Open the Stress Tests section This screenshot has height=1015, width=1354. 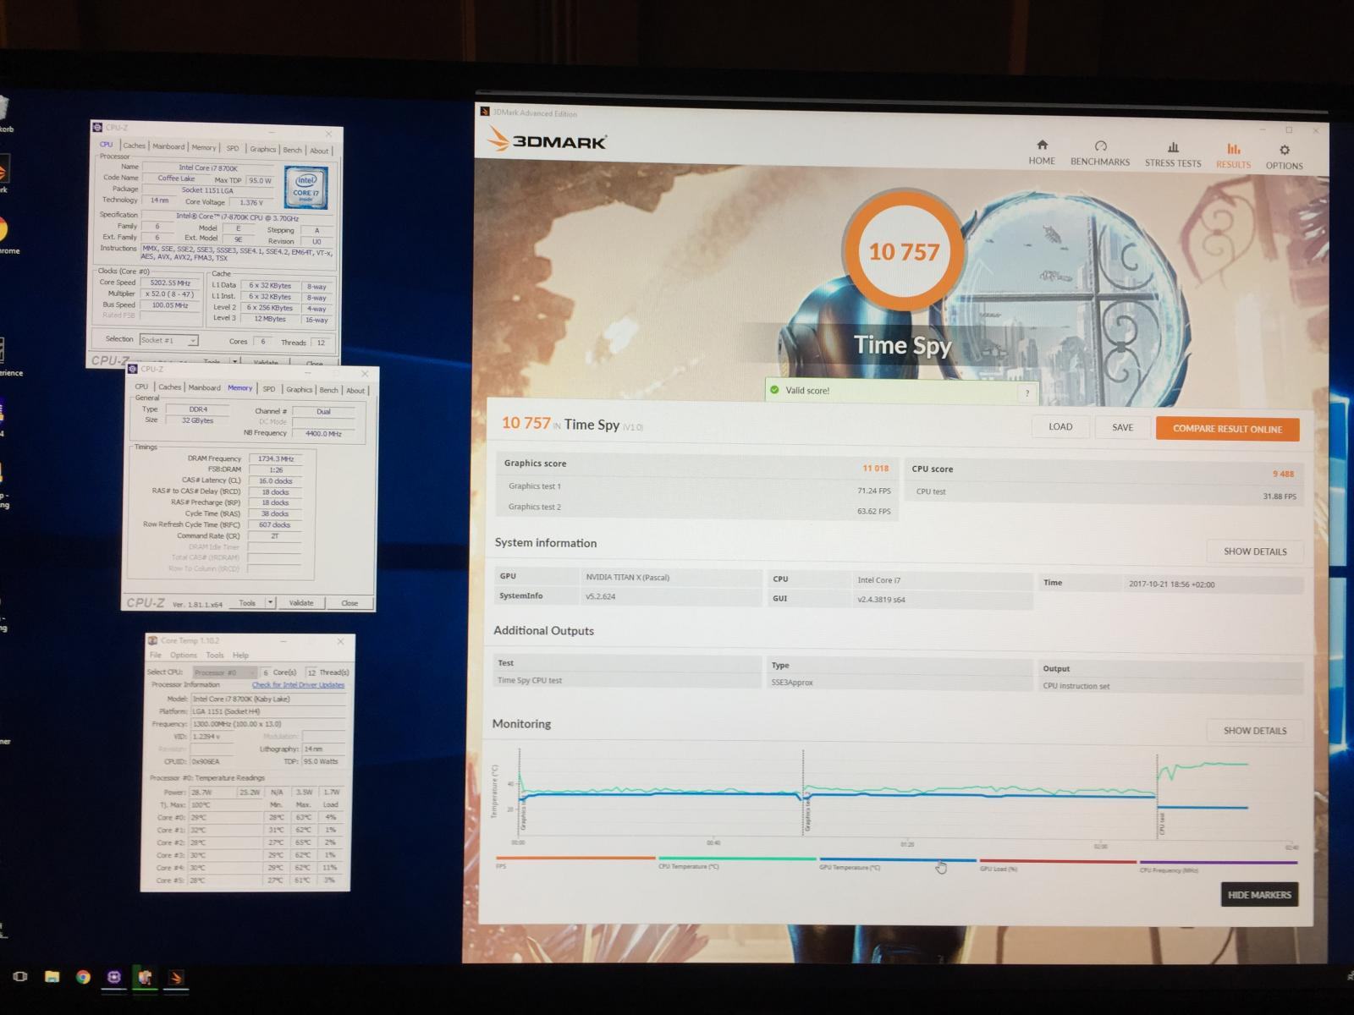(1173, 154)
